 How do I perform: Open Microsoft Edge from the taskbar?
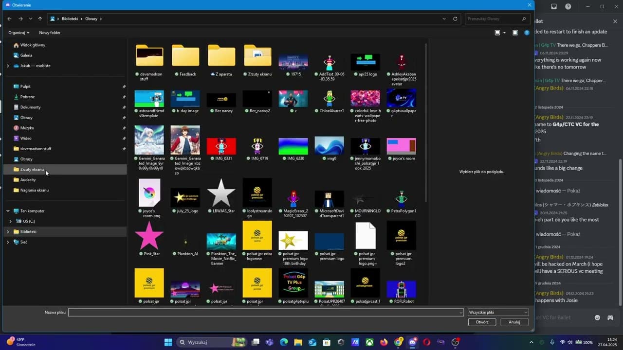point(284,342)
